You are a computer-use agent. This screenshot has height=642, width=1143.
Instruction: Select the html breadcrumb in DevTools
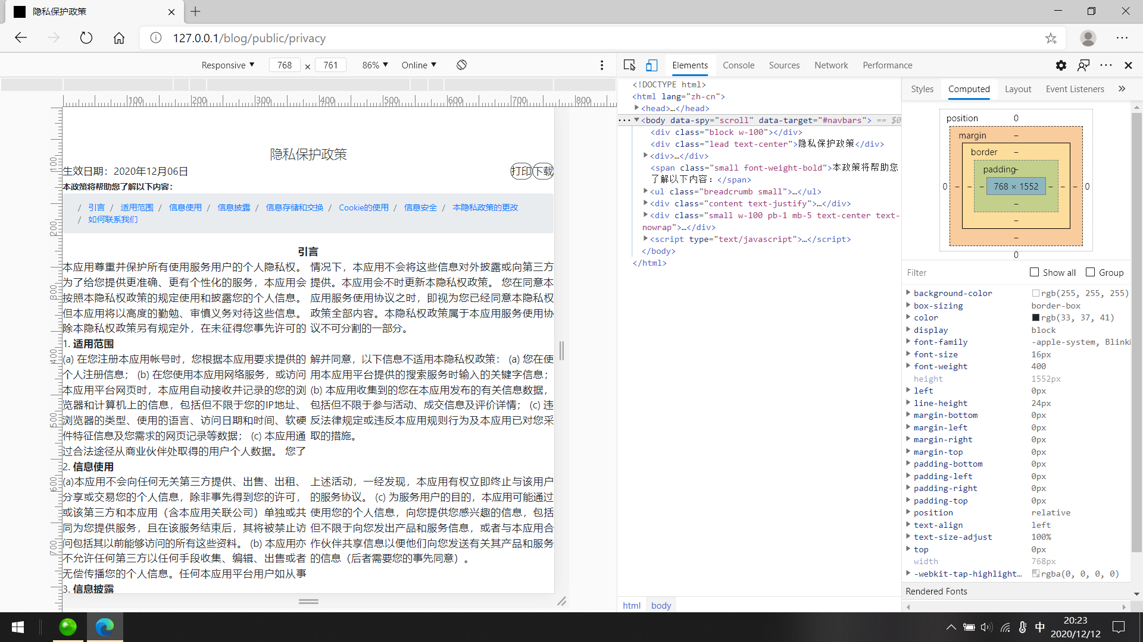(x=631, y=605)
